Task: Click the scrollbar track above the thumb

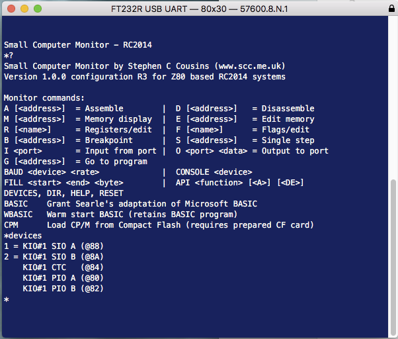Action: (x=393, y=99)
